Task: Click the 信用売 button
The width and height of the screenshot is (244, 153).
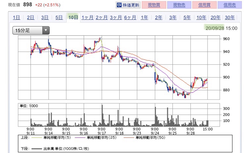Action: [x=230, y=5]
